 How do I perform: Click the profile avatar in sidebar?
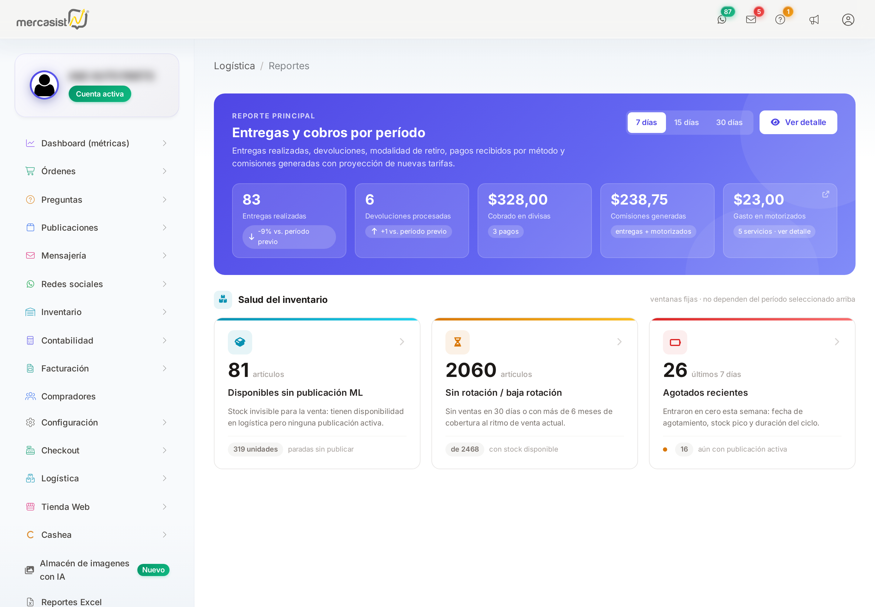(44, 85)
